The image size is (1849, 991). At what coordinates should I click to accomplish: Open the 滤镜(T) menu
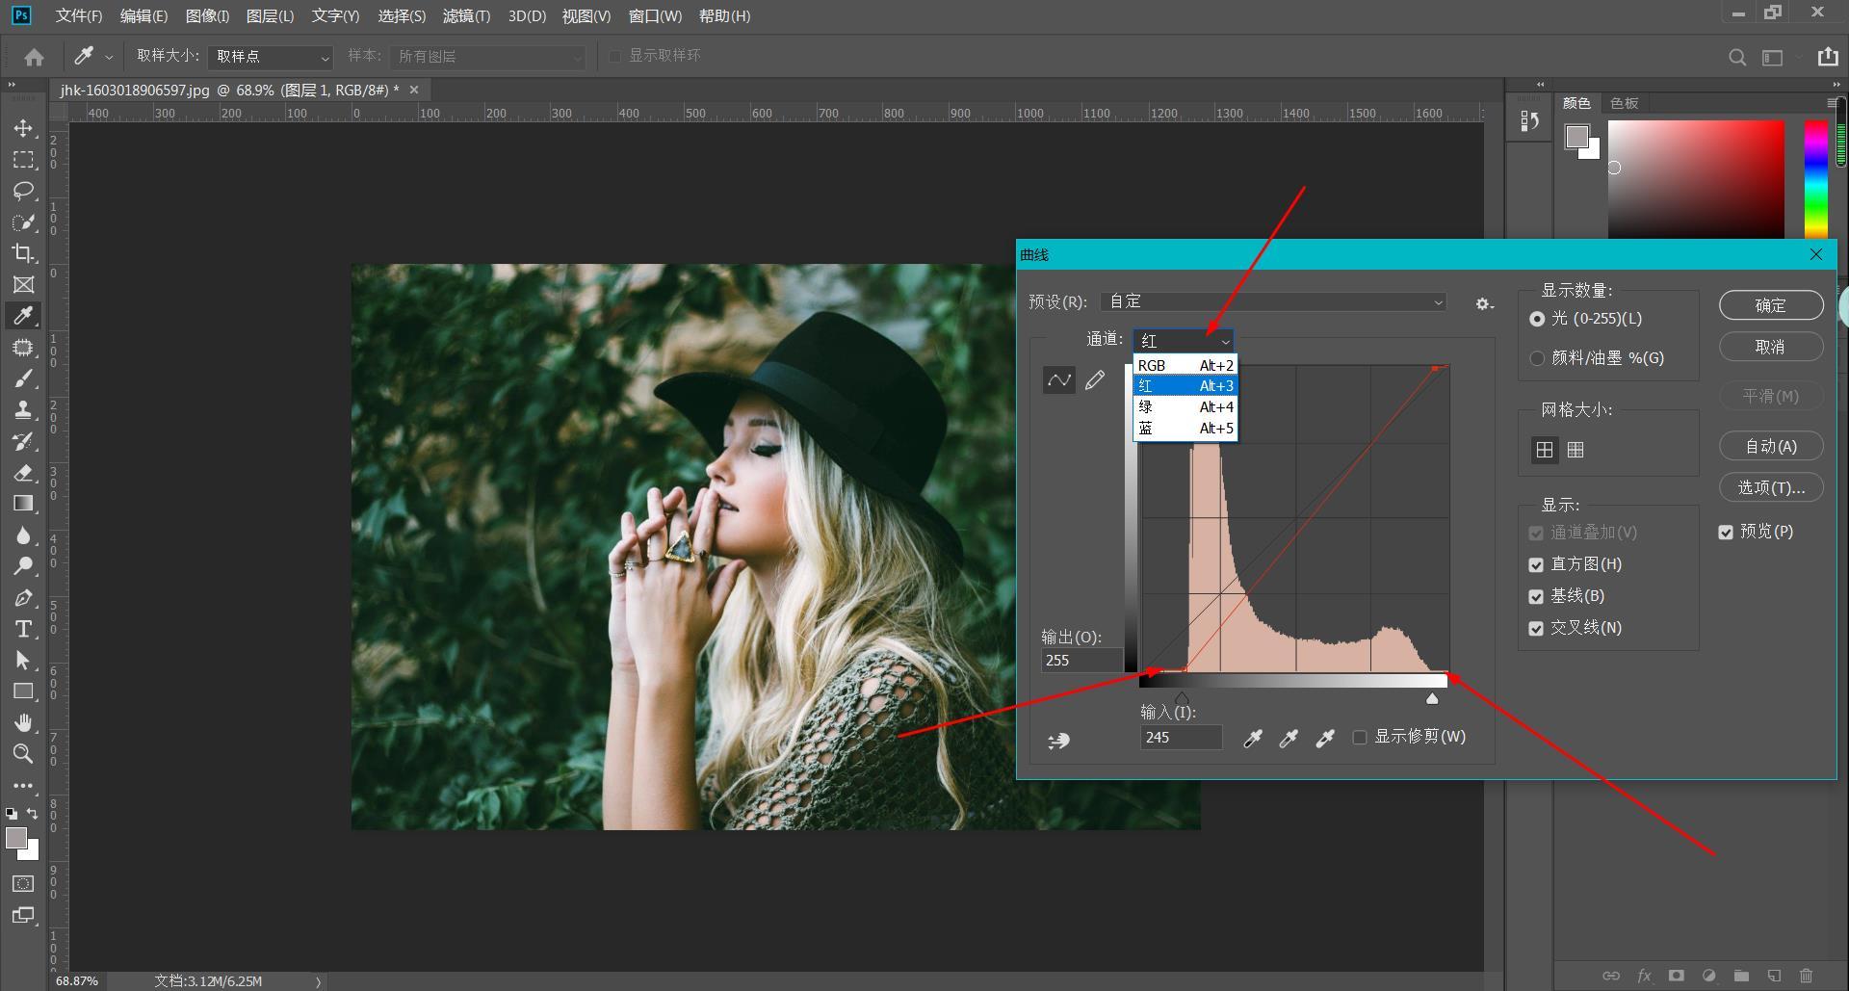466,16
